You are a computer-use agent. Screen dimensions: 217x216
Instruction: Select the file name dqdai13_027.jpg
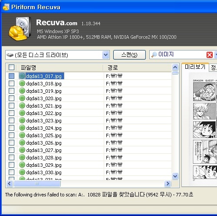tap(44, 150)
